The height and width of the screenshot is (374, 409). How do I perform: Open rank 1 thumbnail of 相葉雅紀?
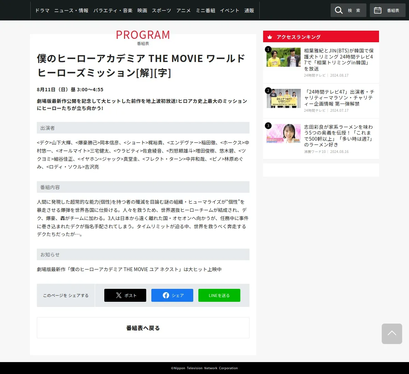[284, 57]
